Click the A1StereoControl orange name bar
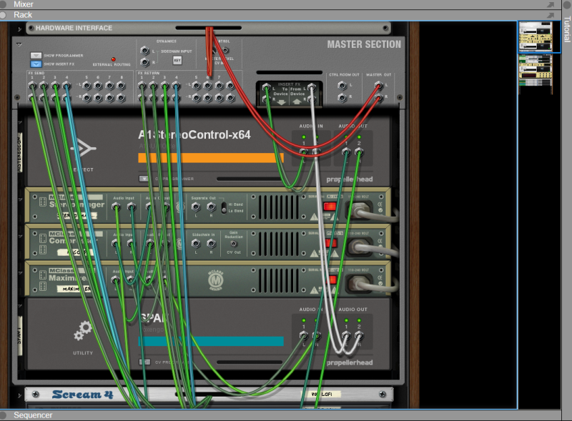This screenshot has height=421, width=572. (x=211, y=158)
